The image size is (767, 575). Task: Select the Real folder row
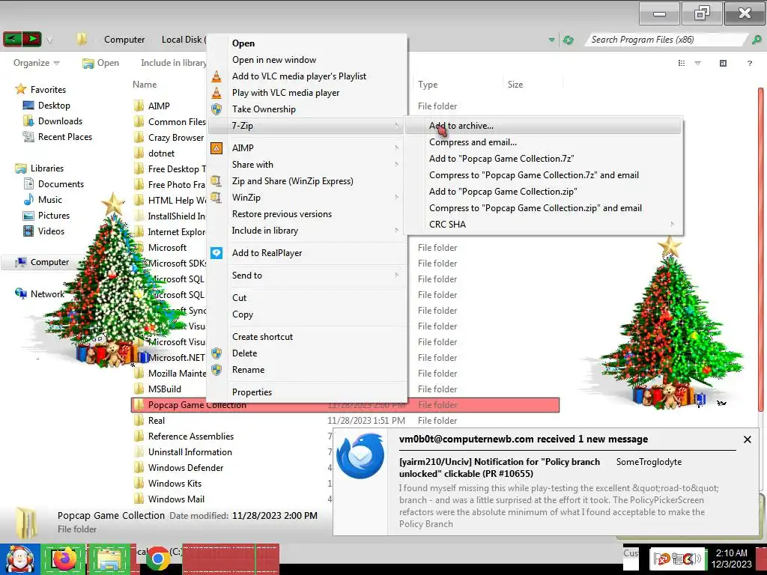click(x=345, y=421)
